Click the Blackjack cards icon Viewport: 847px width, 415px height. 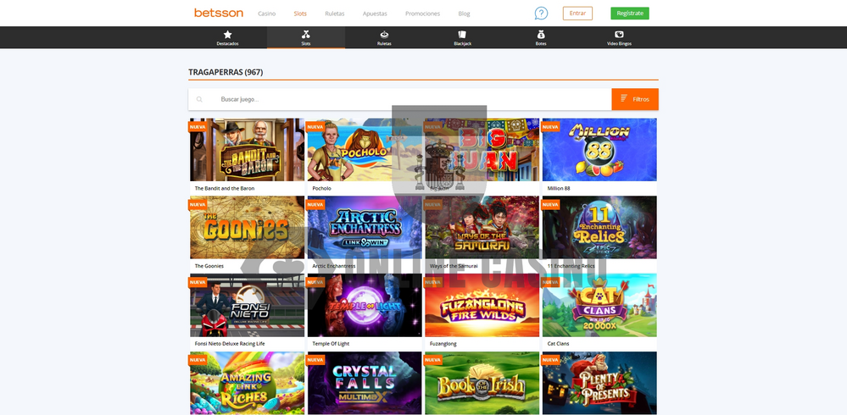(x=462, y=35)
